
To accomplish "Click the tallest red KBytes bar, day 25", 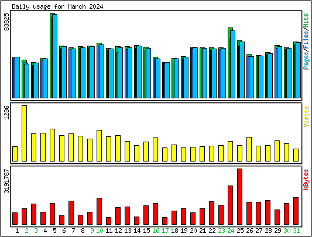I will click(x=240, y=197).
